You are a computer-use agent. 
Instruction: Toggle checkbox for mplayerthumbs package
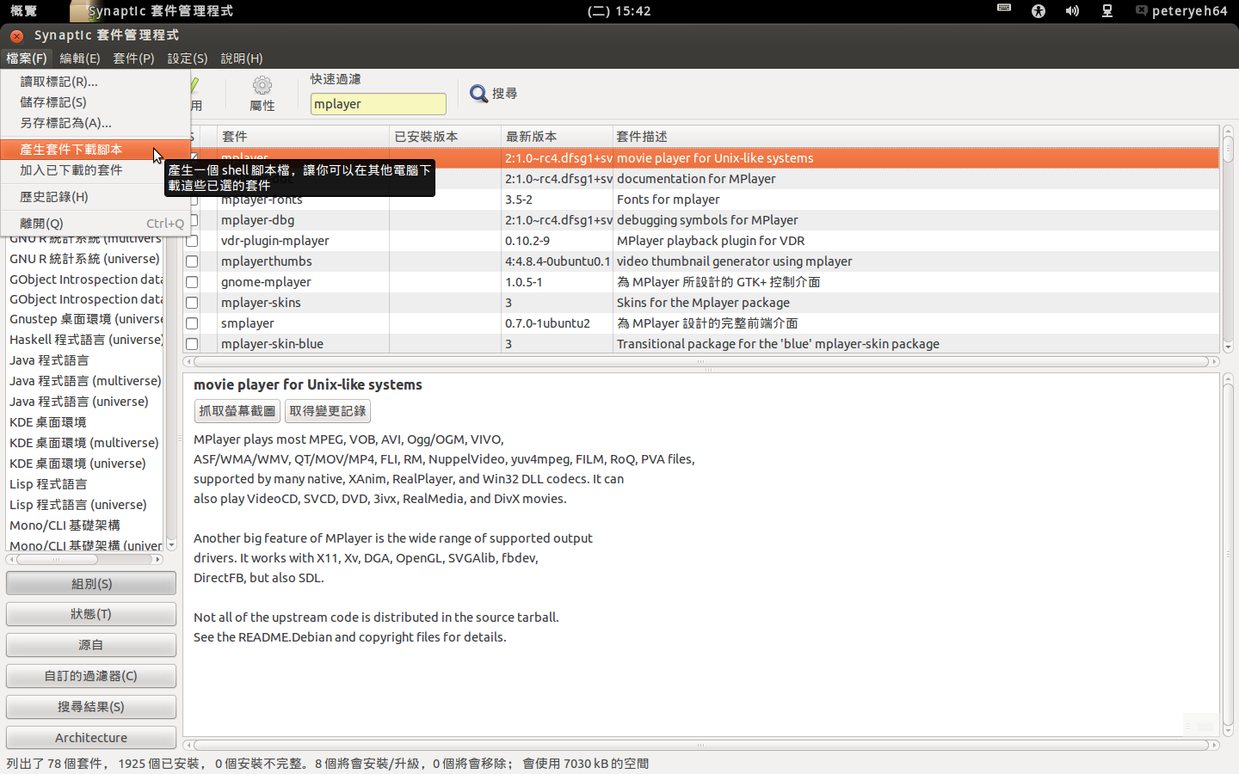[x=192, y=261]
